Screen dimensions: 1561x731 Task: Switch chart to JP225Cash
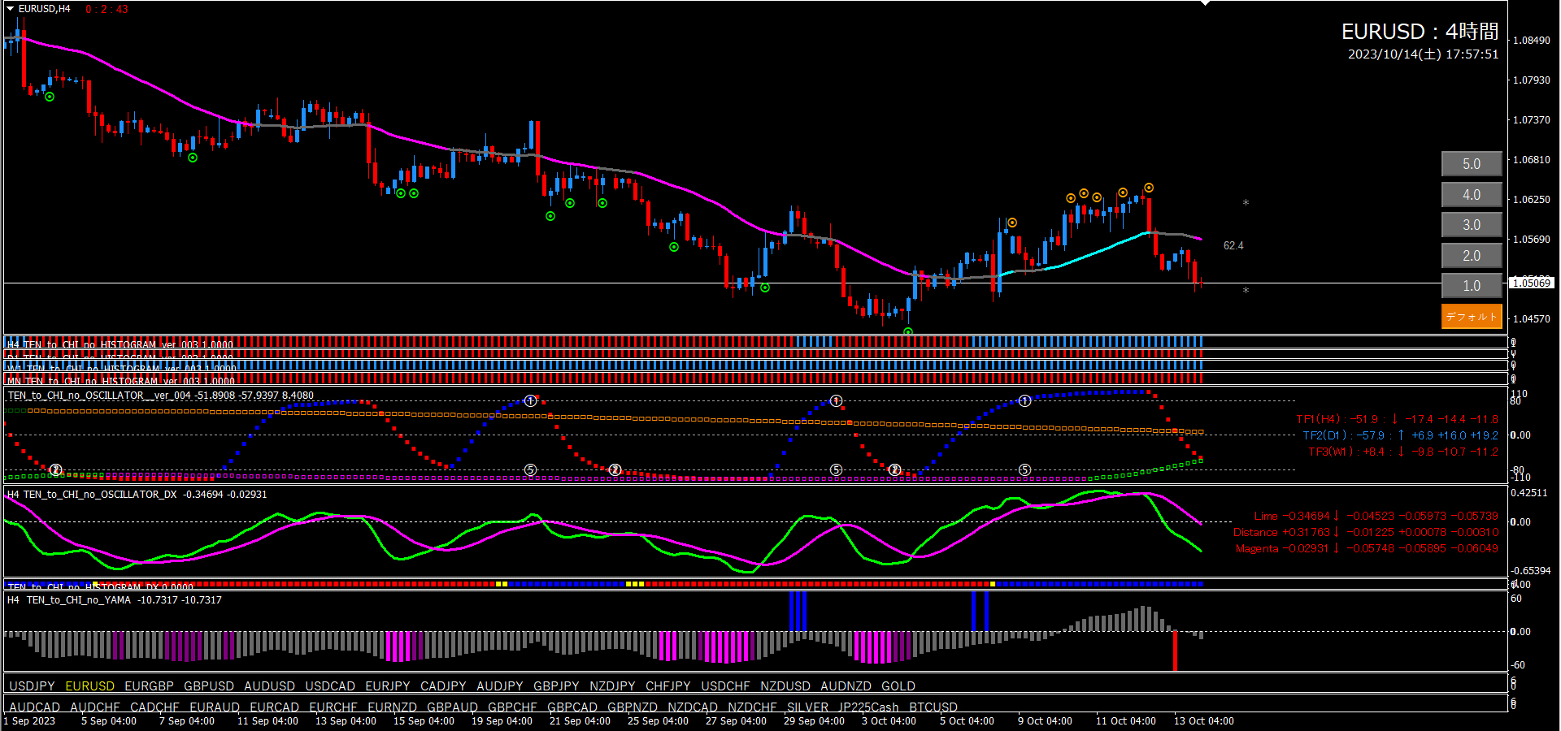click(868, 707)
